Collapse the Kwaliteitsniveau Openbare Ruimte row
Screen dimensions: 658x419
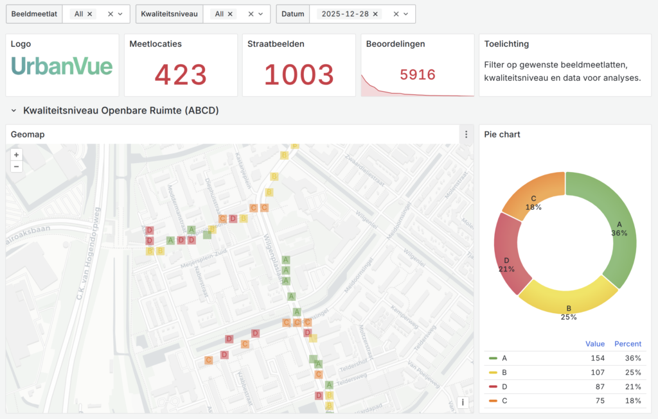[x=13, y=111]
